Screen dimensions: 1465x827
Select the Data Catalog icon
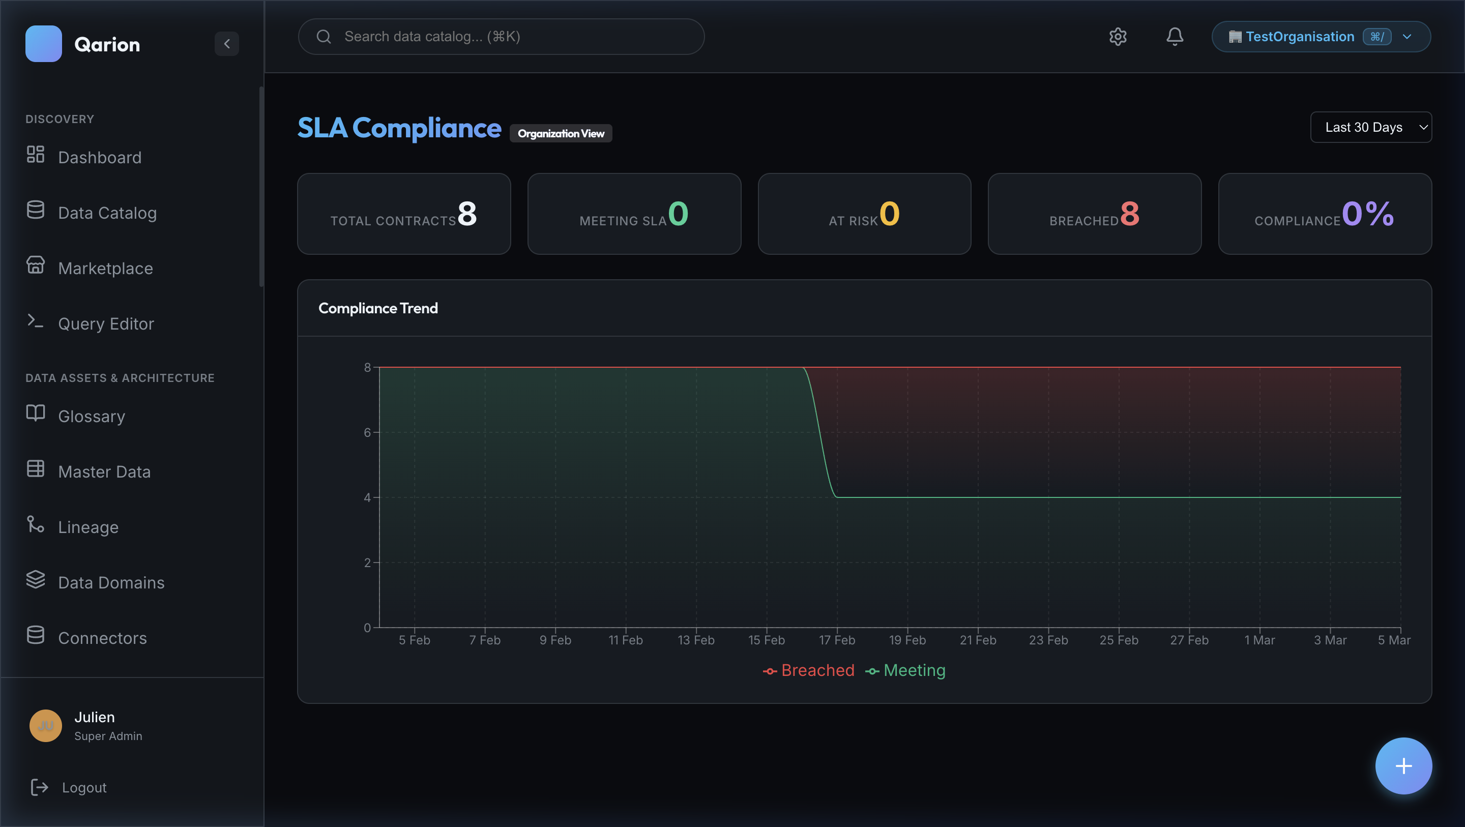click(x=107, y=212)
